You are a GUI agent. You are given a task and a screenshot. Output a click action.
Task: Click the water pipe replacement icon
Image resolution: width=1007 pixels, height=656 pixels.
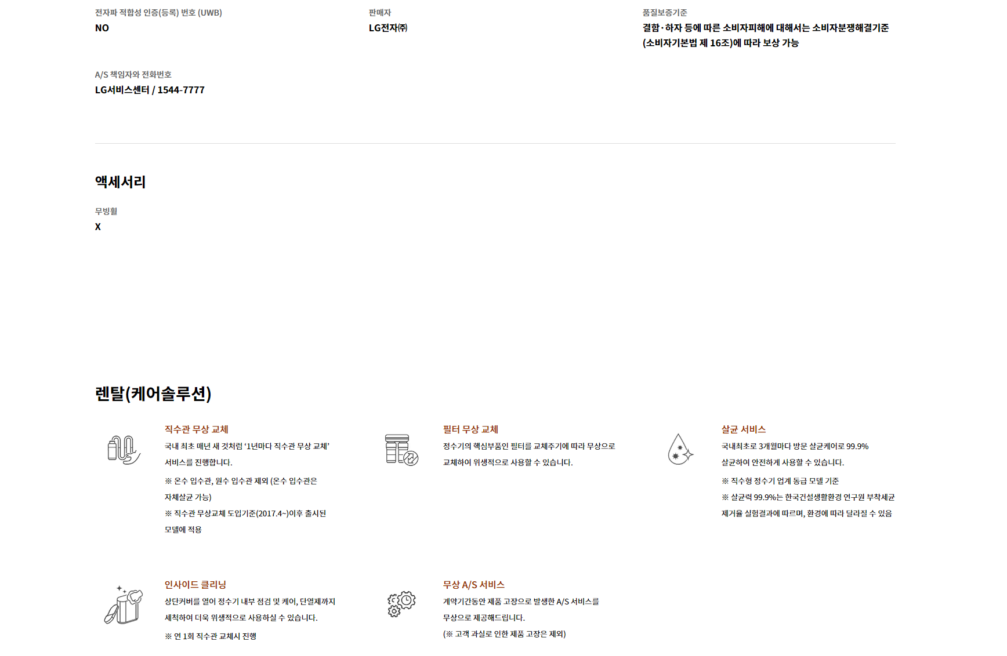pos(124,450)
